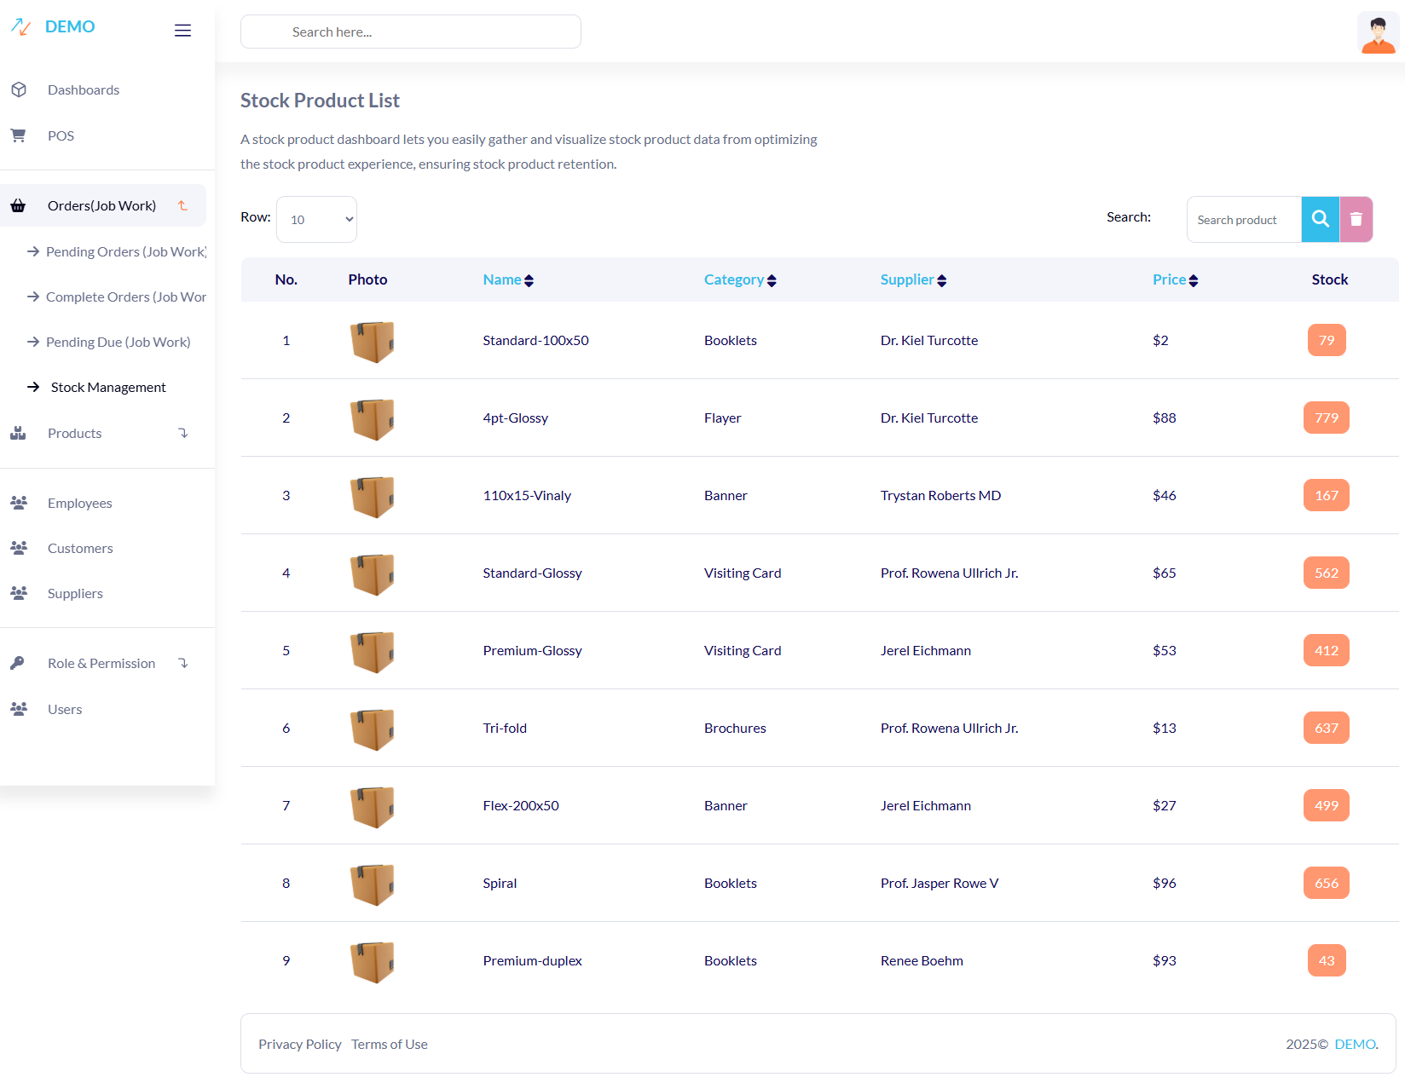Sort the table by Category column
Screen dimensions: 1405x1083
pyautogui.click(x=739, y=279)
